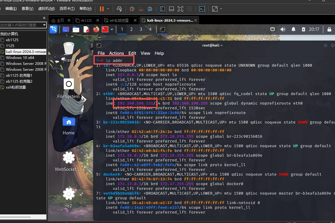Click the lock screen padlock icon

[329, 29]
